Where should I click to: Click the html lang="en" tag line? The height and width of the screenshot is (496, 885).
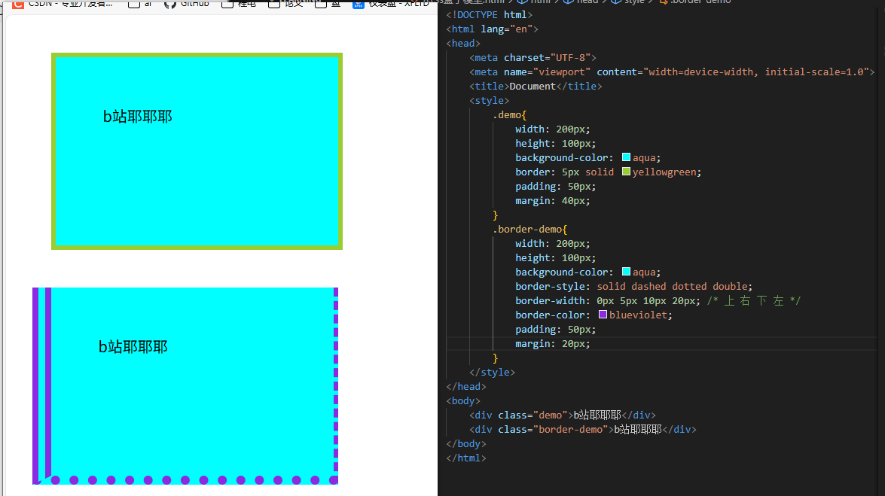pos(492,29)
